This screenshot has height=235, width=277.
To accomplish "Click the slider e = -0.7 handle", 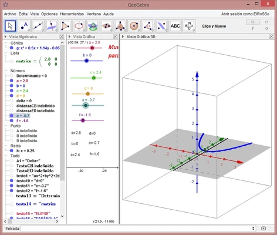I will click(x=86, y=105).
